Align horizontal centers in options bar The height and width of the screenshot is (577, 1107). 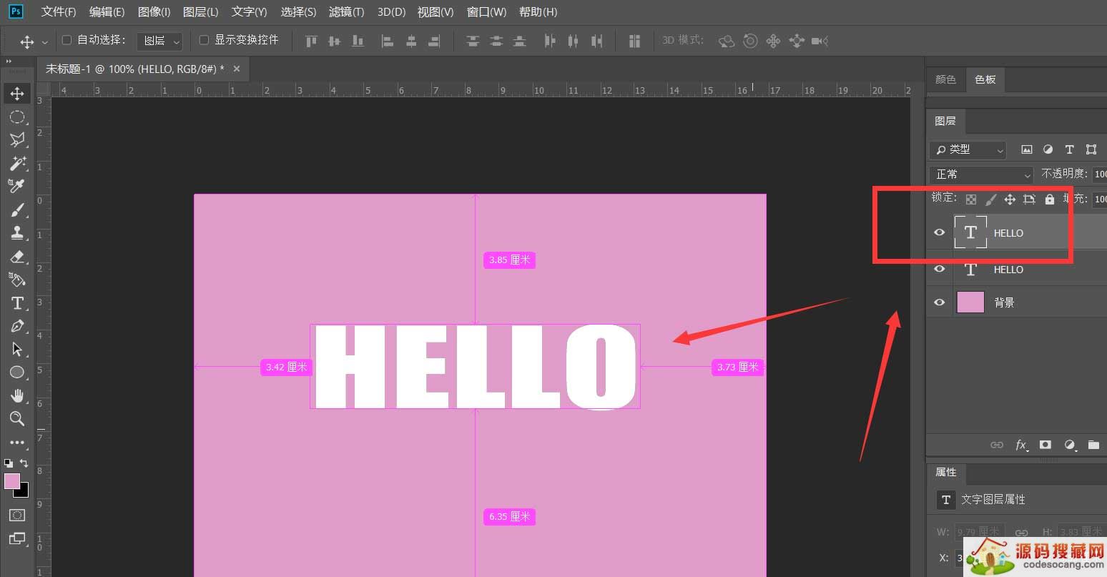(410, 41)
